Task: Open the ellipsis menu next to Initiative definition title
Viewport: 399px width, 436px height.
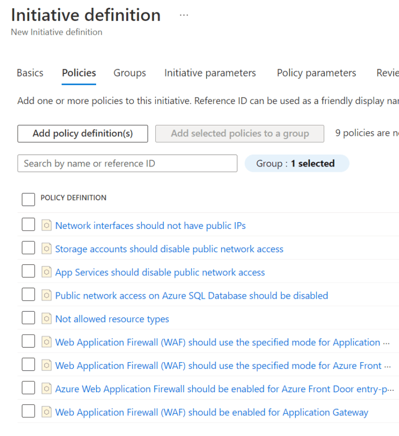Action: coord(184,15)
